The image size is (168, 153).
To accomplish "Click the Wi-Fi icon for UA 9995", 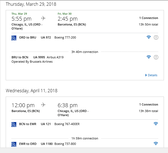I will coord(149,57).
